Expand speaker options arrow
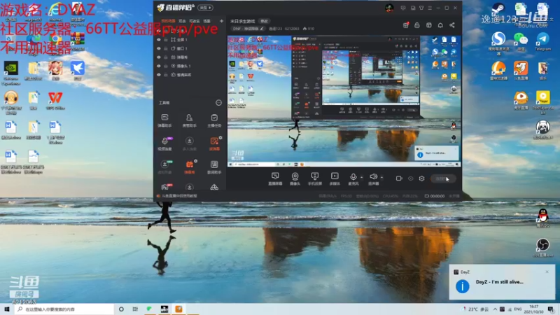The height and width of the screenshot is (315, 560). pos(381,177)
